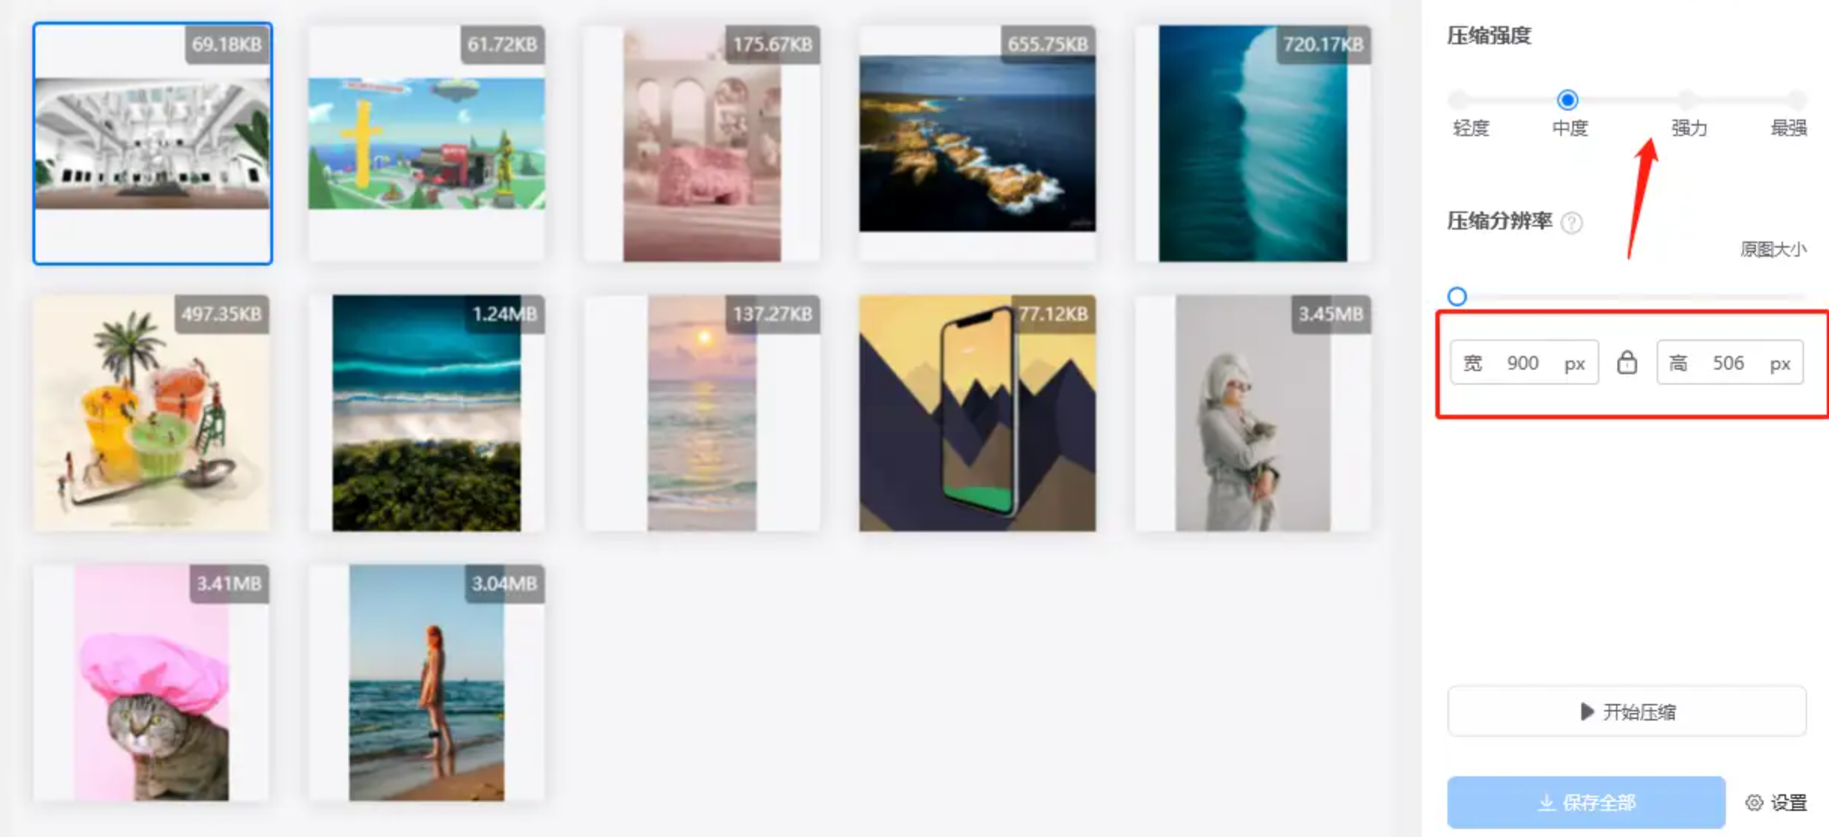Click the help icon beside 压缩分辨率

coord(1572,223)
